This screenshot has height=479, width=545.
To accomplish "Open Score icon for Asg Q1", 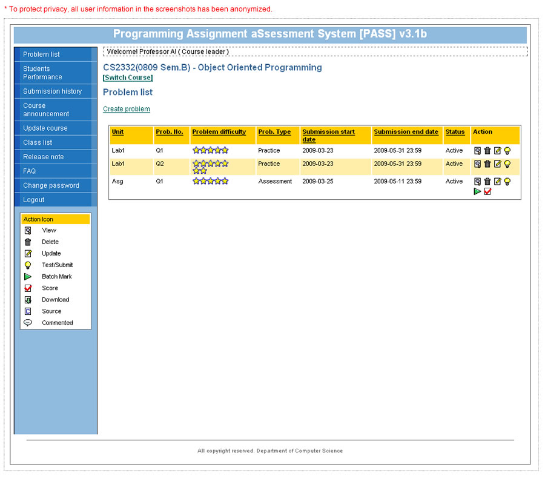I will pyautogui.click(x=487, y=191).
